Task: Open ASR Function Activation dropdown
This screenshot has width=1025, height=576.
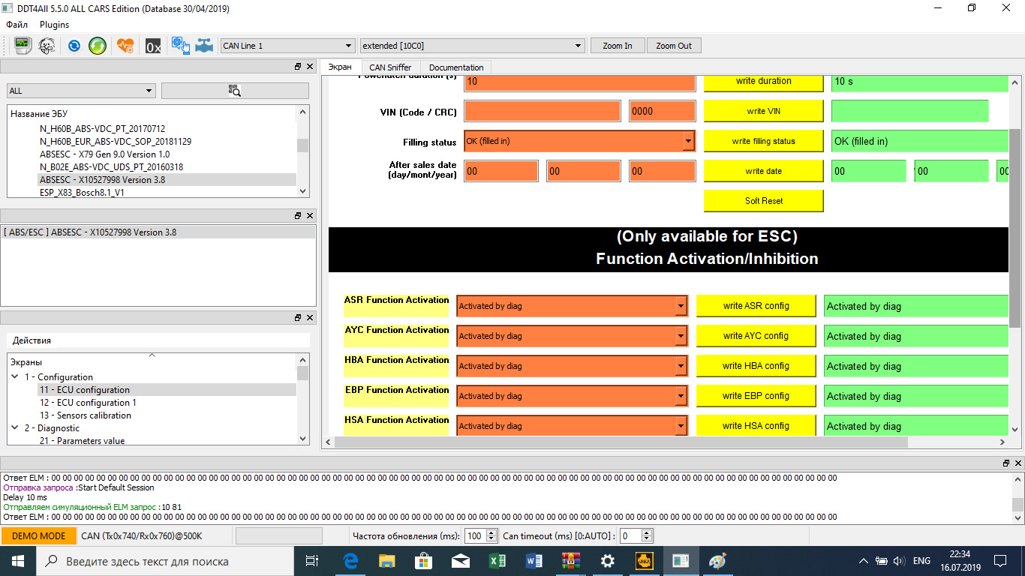Action: [572, 306]
